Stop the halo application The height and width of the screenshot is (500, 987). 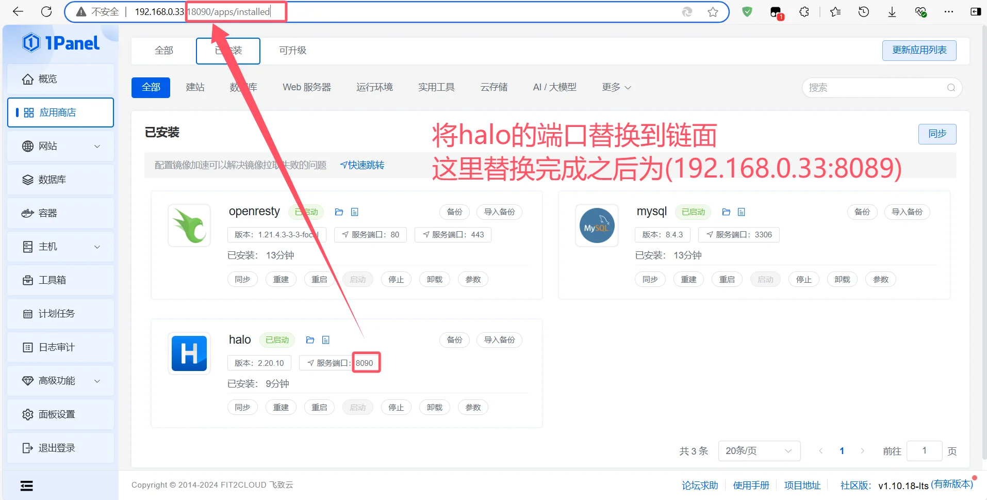396,408
